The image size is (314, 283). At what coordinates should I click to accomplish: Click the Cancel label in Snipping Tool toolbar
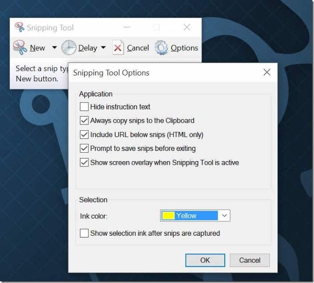[x=138, y=48]
